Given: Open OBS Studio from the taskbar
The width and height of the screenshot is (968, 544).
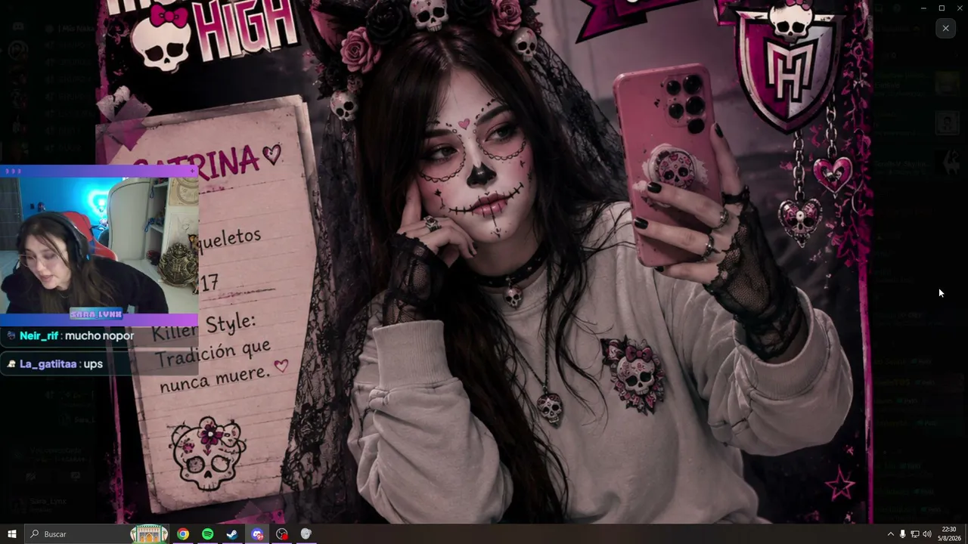Looking at the screenshot, I should [x=282, y=534].
